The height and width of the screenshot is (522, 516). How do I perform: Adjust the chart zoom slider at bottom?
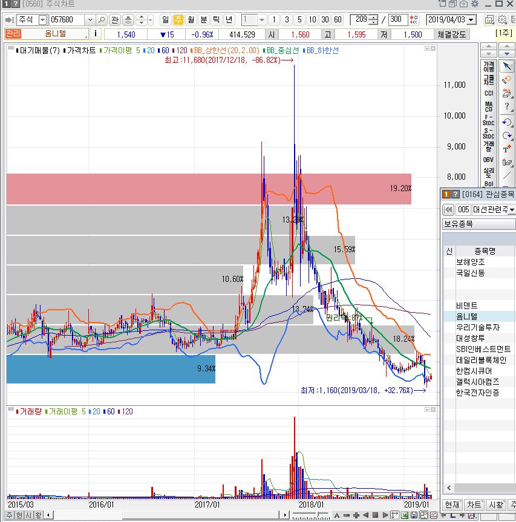[310, 515]
